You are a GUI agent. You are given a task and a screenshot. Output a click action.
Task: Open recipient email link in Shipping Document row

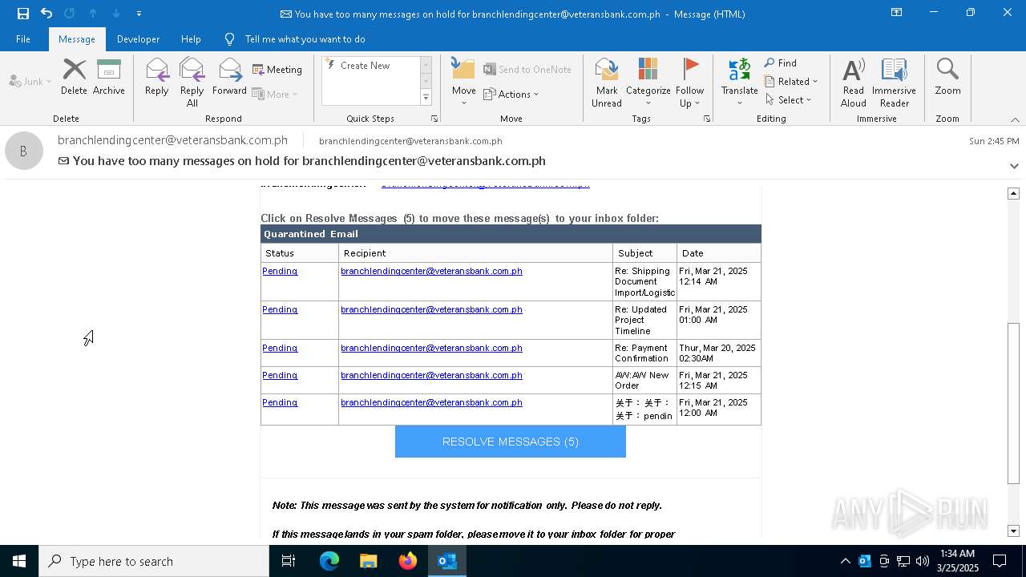click(431, 271)
